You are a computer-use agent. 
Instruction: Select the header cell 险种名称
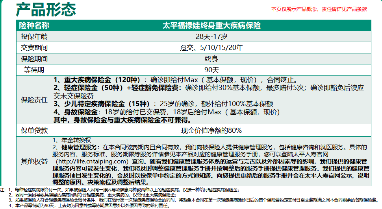[34, 25]
